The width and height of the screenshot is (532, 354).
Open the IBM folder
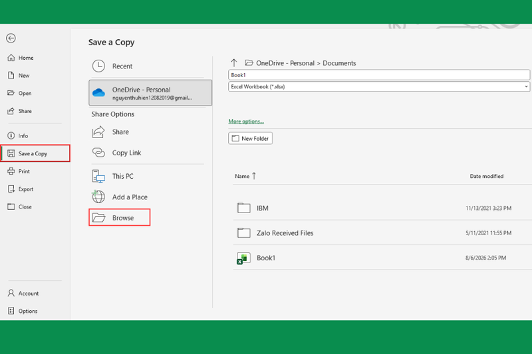(x=382, y=208)
